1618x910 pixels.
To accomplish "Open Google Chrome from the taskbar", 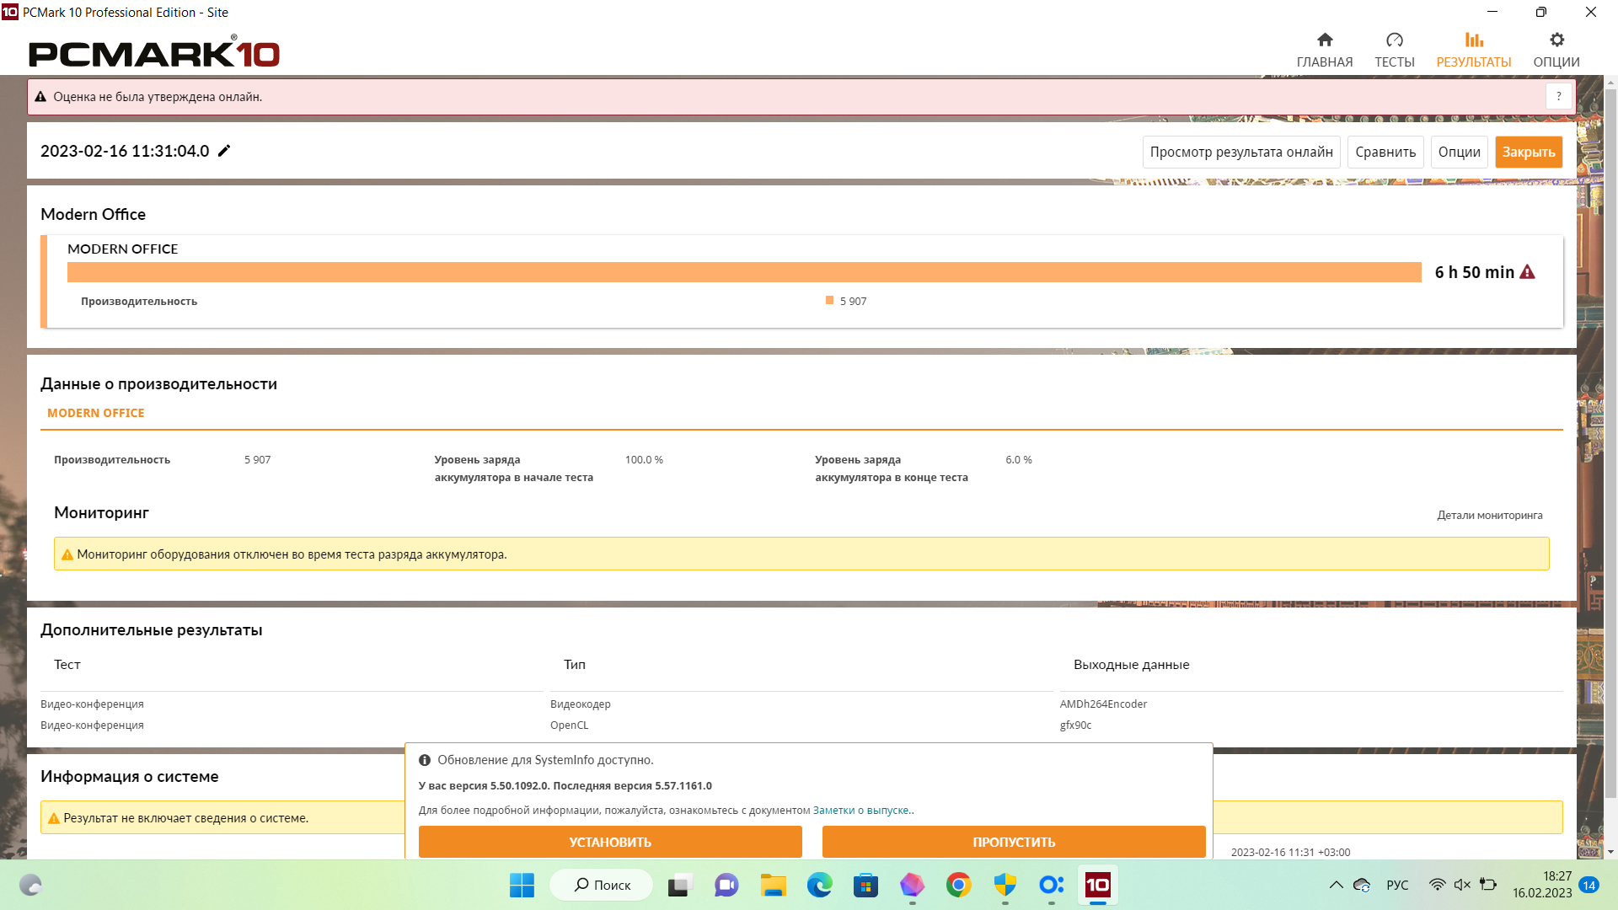I will click(x=958, y=885).
